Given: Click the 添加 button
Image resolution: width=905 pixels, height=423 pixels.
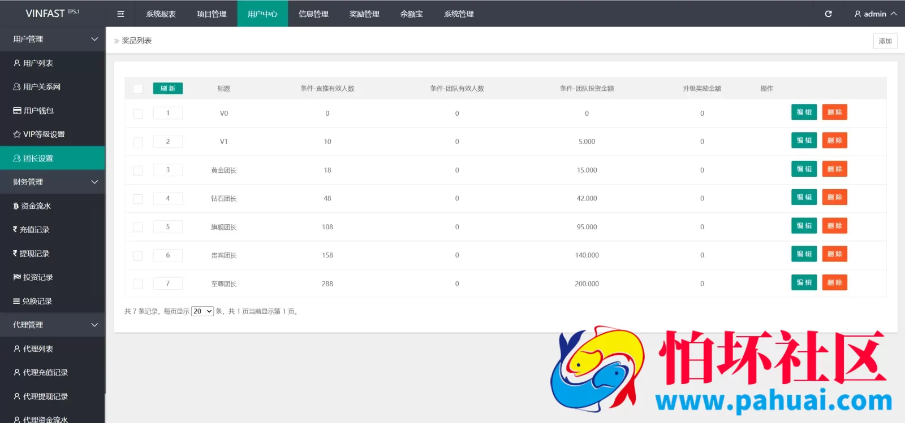Looking at the screenshot, I should point(885,41).
